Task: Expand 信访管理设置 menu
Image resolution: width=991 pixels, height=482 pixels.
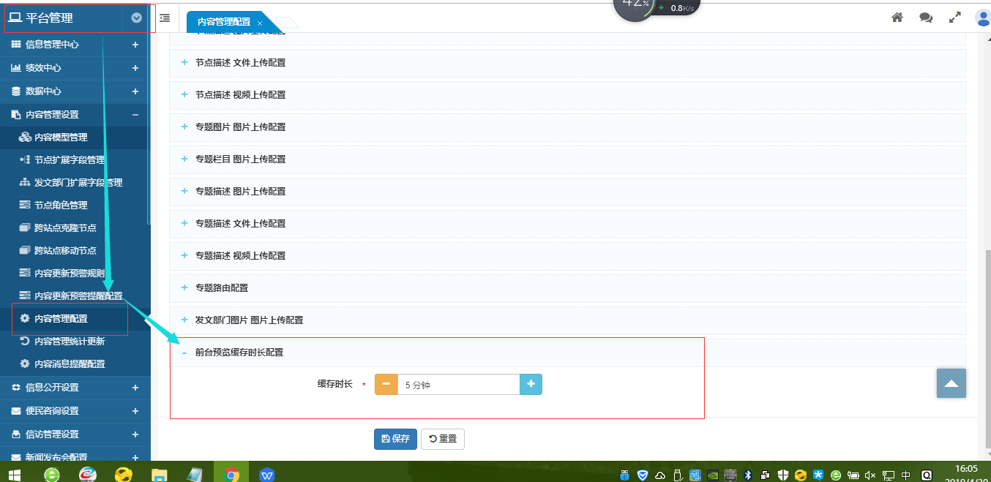Action: [x=75, y=434]
